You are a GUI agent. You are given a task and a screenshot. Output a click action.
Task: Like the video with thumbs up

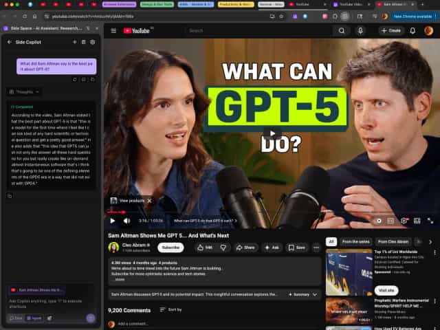(204, 247)
